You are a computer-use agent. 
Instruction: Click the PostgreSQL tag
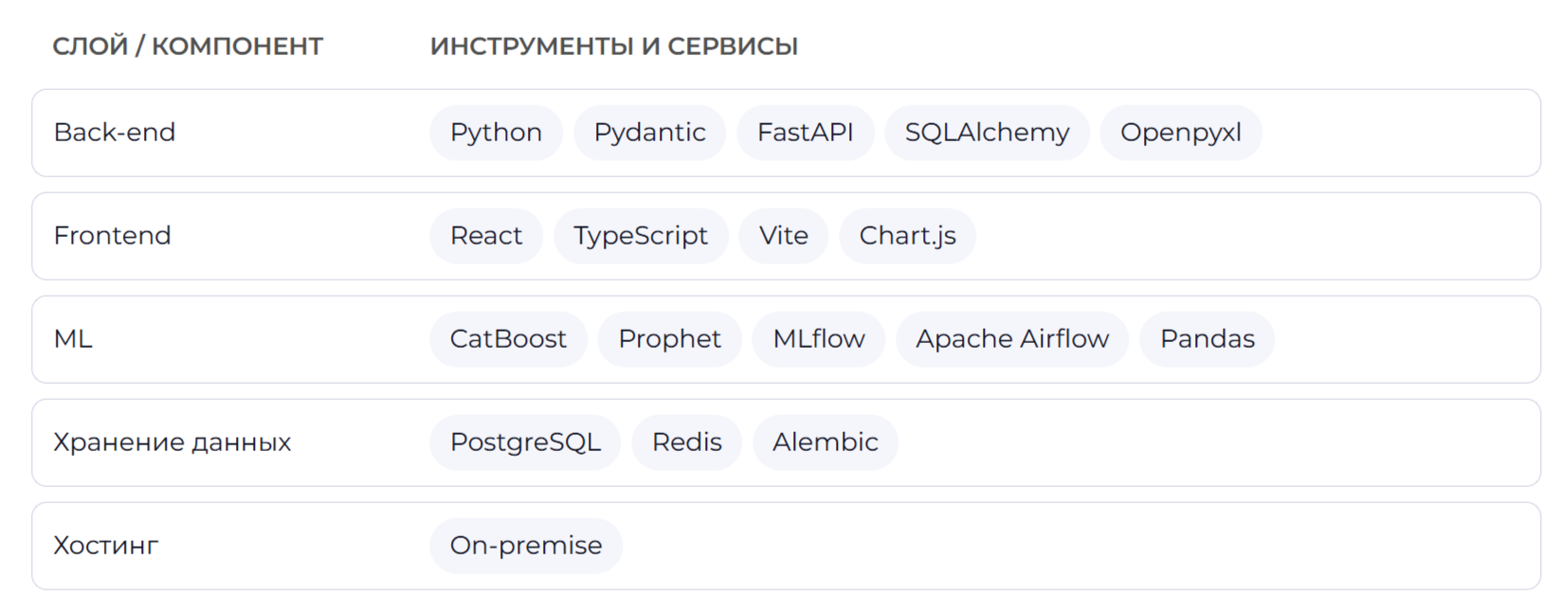[525, 442]
